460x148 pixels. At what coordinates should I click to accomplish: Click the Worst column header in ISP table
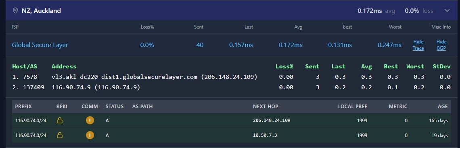[395, 27]
